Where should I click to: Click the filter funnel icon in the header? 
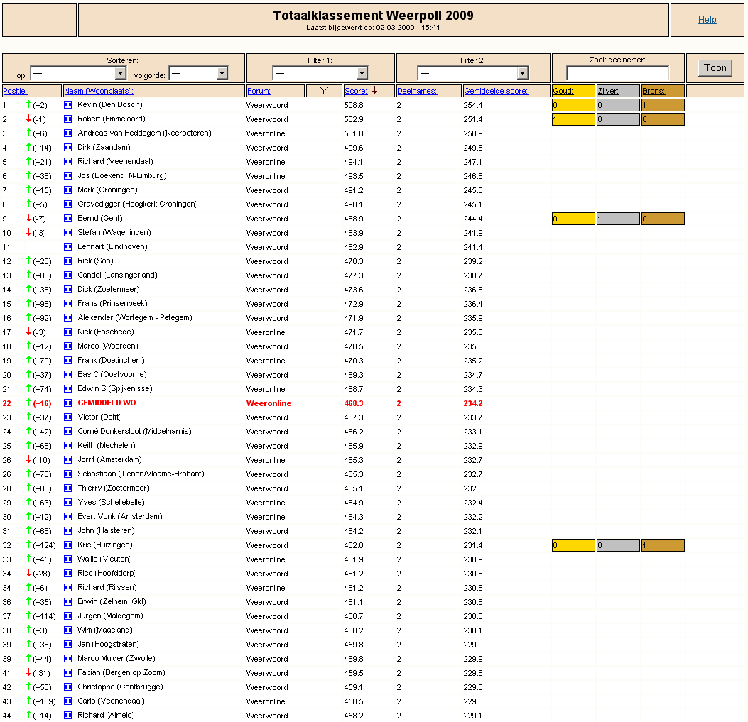pyautogui.click(x=324, y=91)
